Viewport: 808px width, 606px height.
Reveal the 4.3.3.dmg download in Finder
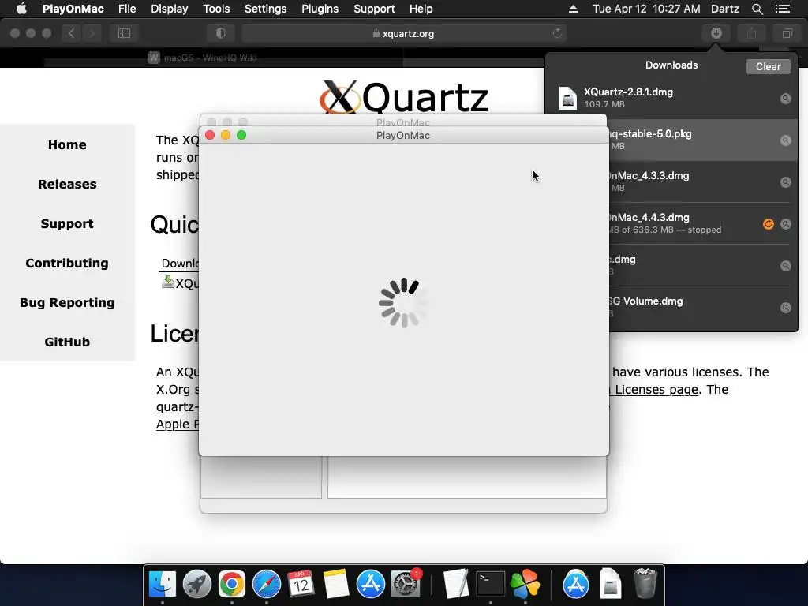click(x=785, y=182)
